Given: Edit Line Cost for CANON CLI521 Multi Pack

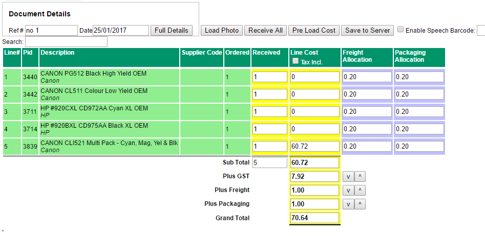Looking at the screenshot, I should click(314, 147).
